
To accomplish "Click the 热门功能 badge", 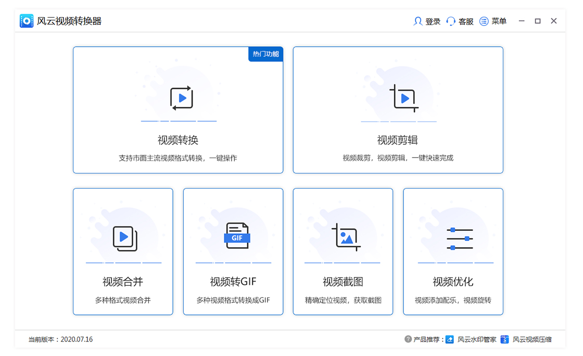I will 266,54.
